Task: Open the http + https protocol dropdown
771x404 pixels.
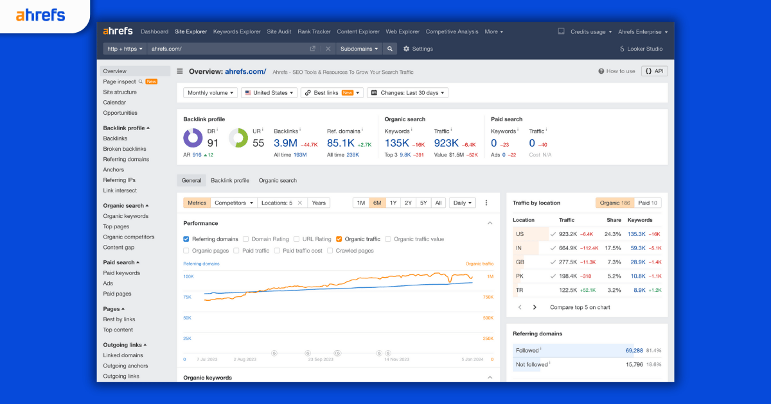Action: (125, 49)
